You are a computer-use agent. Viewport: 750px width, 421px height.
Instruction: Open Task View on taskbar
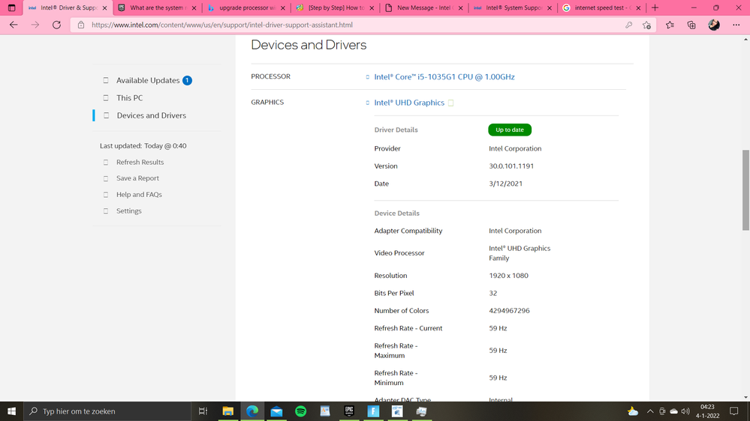(203, 411)
